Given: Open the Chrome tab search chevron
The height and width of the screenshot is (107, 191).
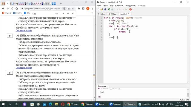Looking at the screenshot, I should (73, 2).
